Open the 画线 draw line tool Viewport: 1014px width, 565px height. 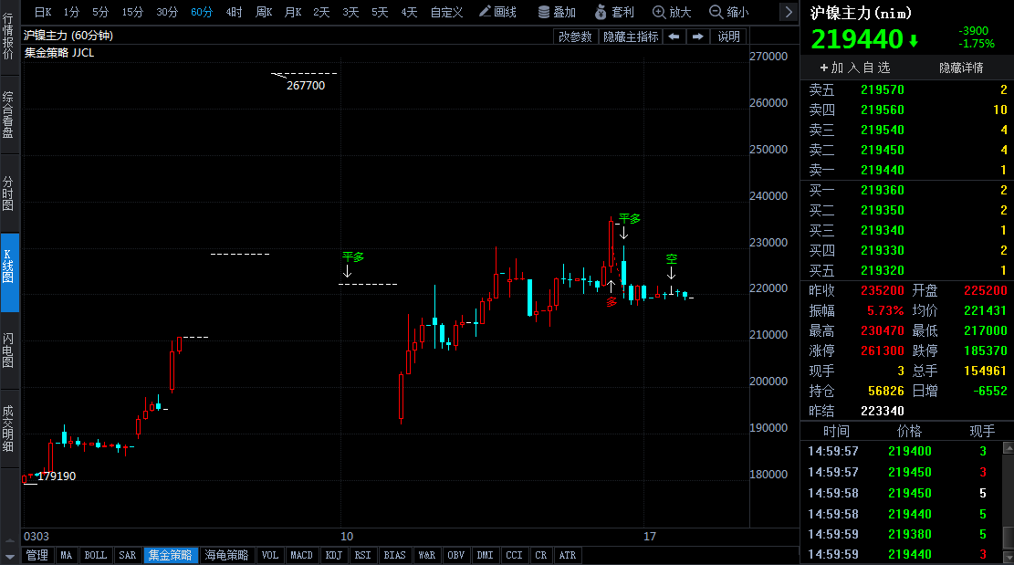click(497, 12)
